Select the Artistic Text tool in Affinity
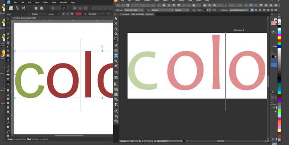This screenshot has height=145, width=289. coord(8,60)
